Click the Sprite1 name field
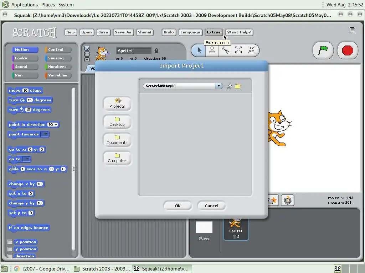365x273 pixels. [134, 50]
